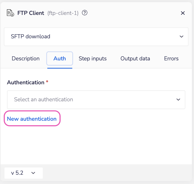Click the empty area below New authentication

[x=96, y=144]
